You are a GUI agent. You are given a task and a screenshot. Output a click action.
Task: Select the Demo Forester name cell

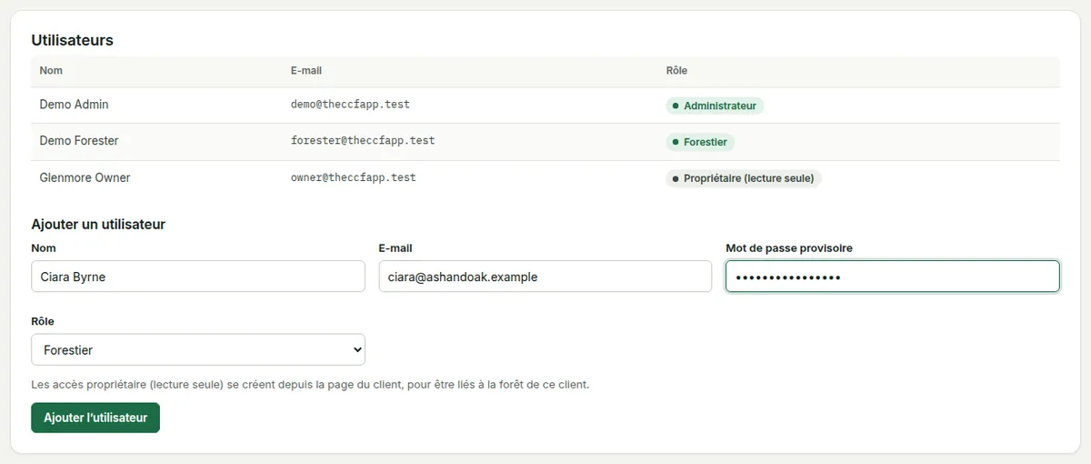point(79,141)
